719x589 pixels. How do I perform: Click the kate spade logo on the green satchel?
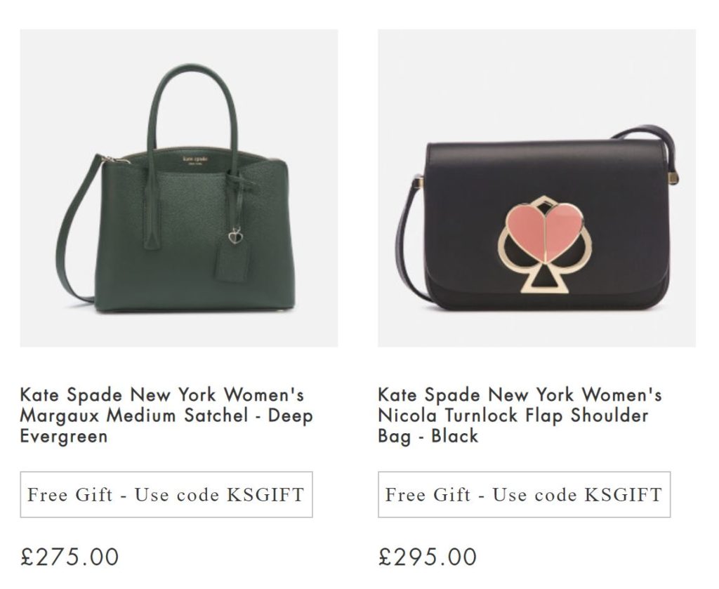[x=195, y=160]
